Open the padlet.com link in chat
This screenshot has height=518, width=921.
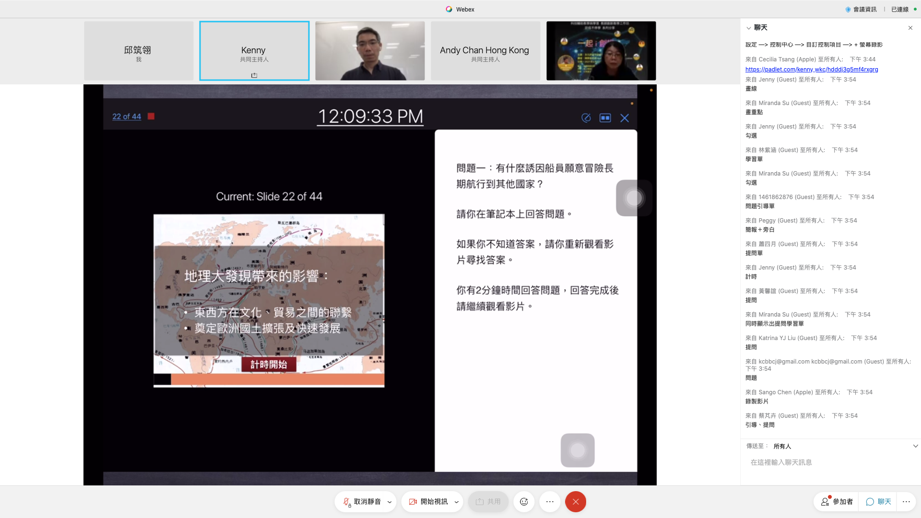[x=812, y=70]
